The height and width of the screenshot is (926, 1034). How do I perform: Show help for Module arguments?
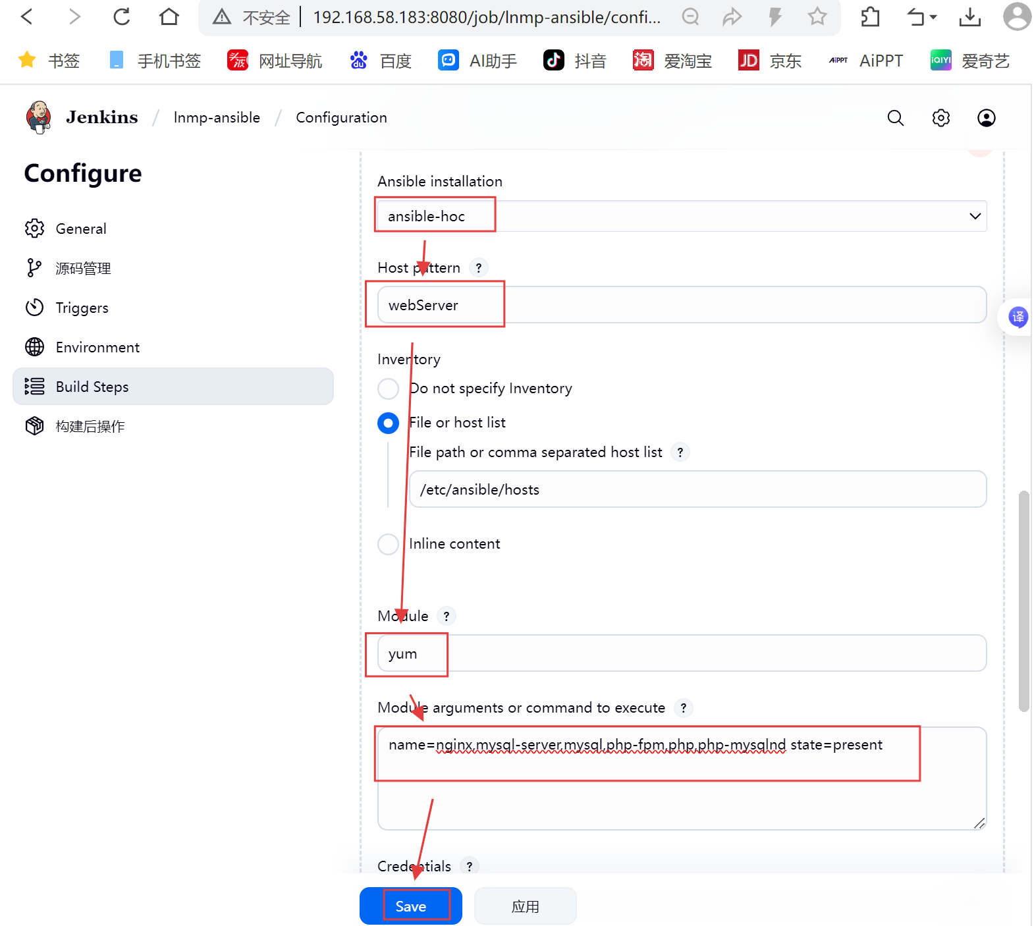pyautogui.click(x=684, y=708)
